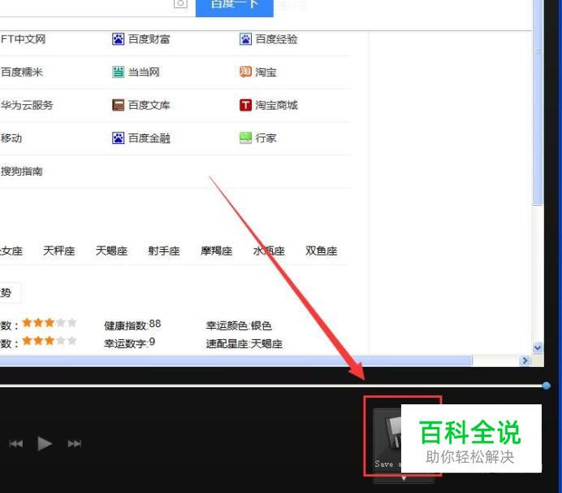Click the blue playback position slider handle
562x493 pixels.
(x=547, y=386)
